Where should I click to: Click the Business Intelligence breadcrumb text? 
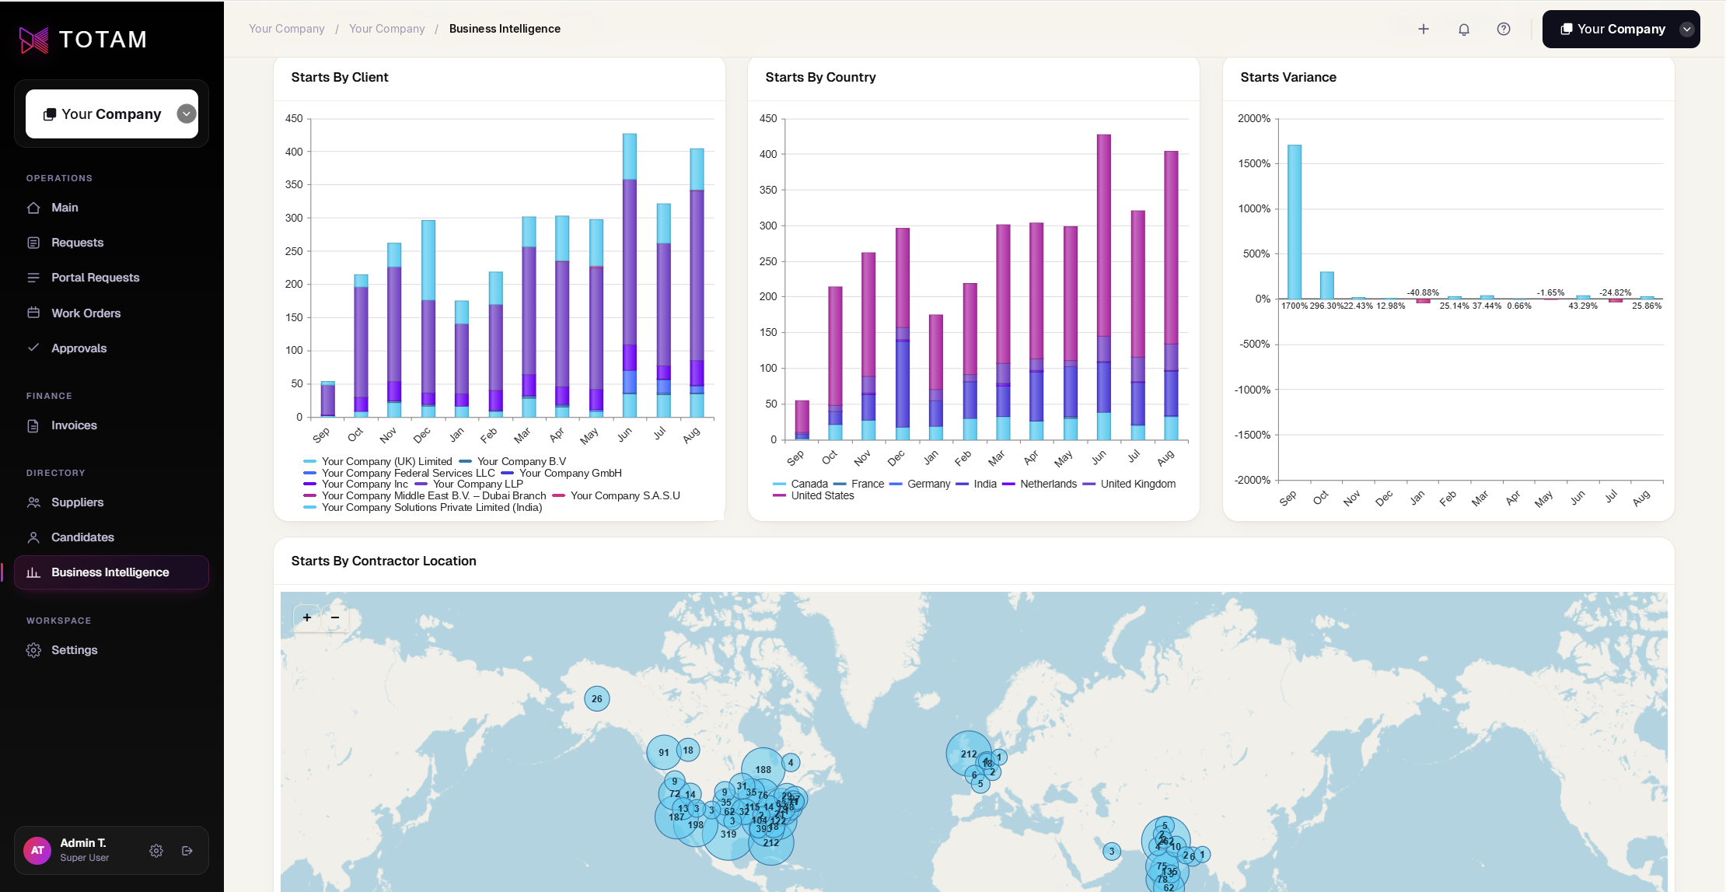505,29
